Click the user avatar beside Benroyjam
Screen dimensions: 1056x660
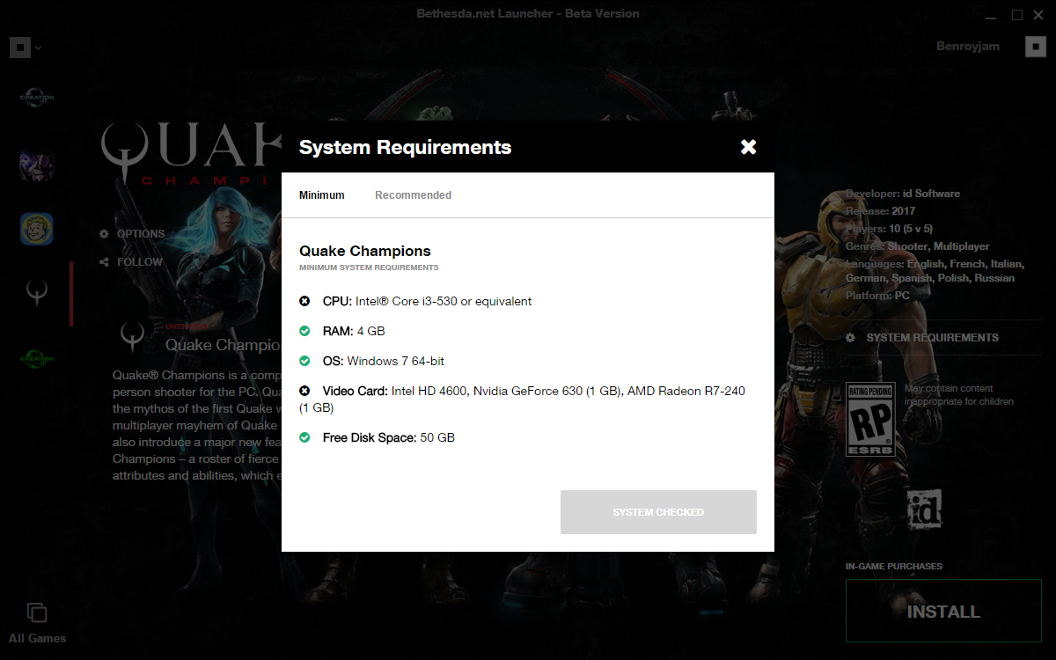pos(1035,47)
